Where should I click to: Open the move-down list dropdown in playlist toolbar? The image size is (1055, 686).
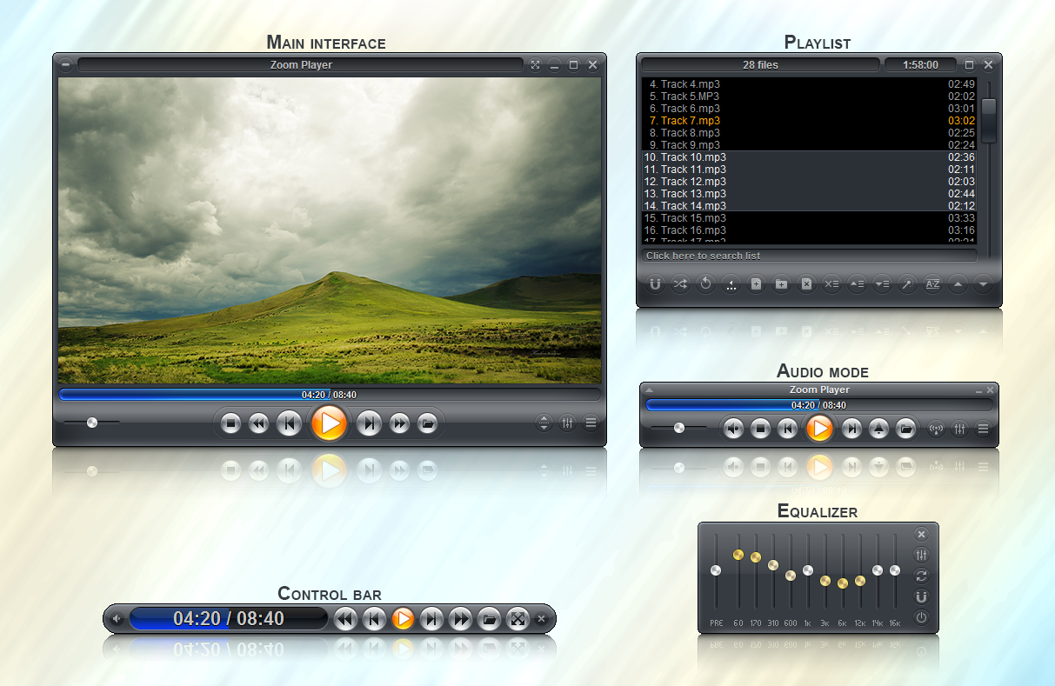pyautogui.click(x=882, y=284)
